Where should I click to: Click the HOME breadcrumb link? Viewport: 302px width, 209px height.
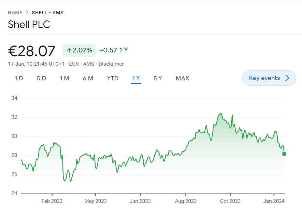click(x=15, y=13)
